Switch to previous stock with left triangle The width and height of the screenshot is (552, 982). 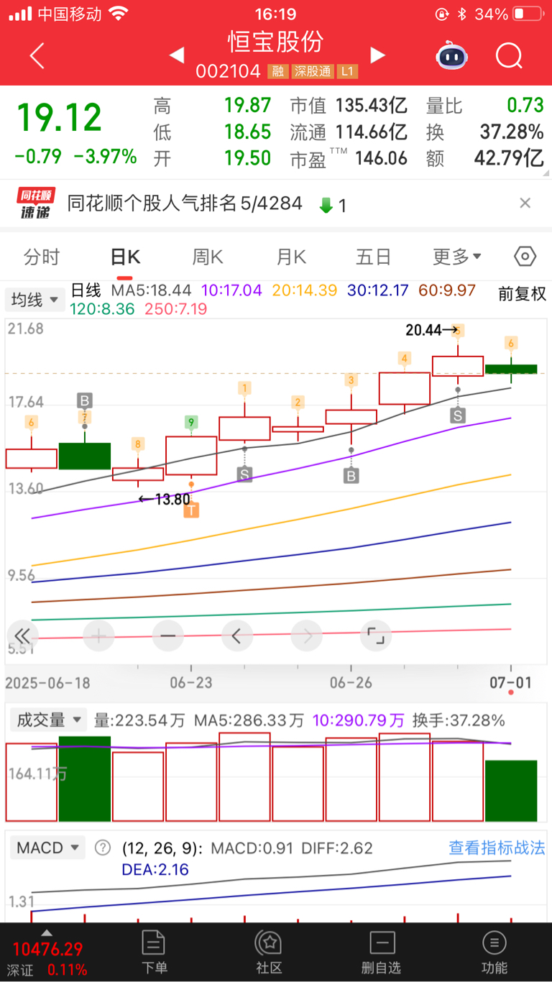(x=177, y=55)
